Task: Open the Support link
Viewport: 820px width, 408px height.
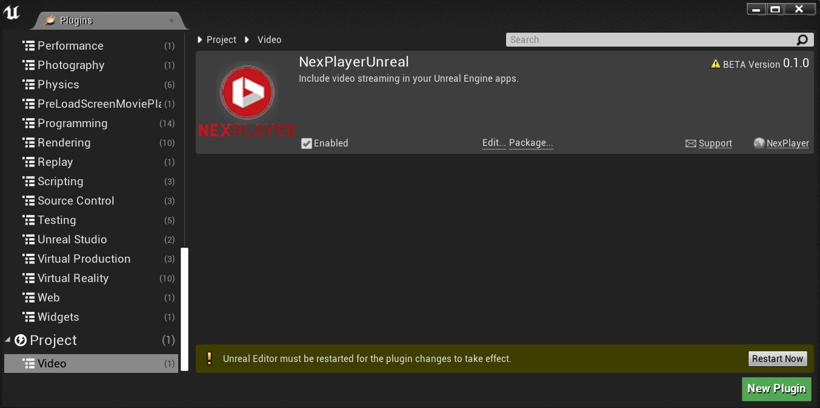Action: 715,143
